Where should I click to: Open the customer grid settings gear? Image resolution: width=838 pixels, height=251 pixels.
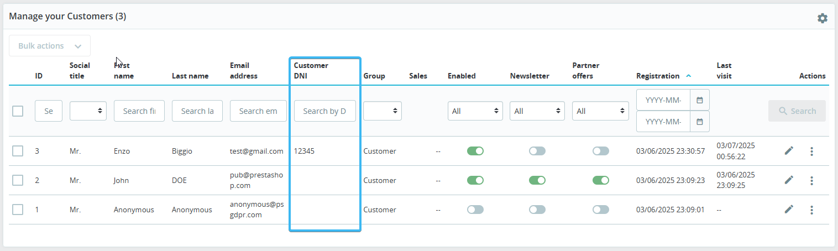[823, 18]
